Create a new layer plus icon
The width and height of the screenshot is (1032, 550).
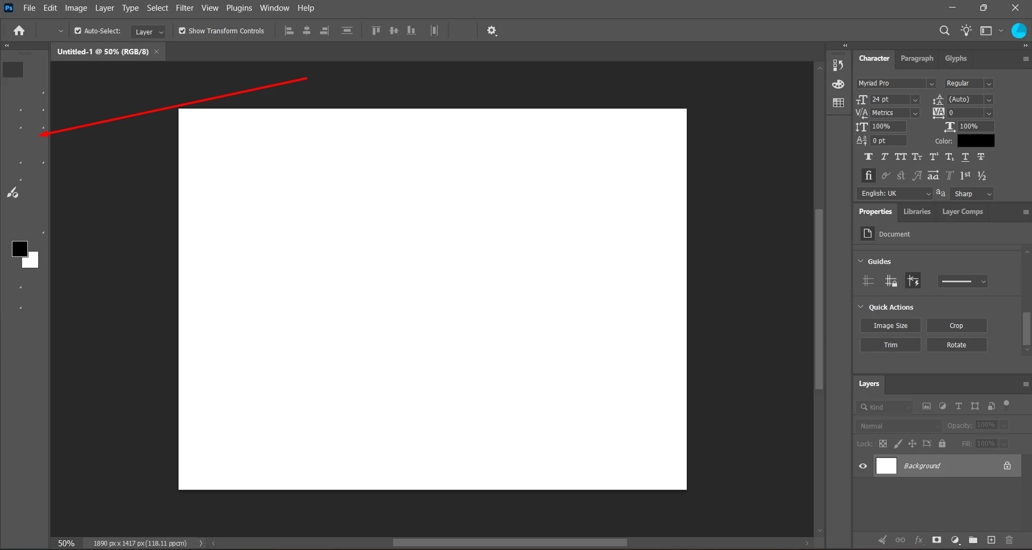[x=991, y=540]
